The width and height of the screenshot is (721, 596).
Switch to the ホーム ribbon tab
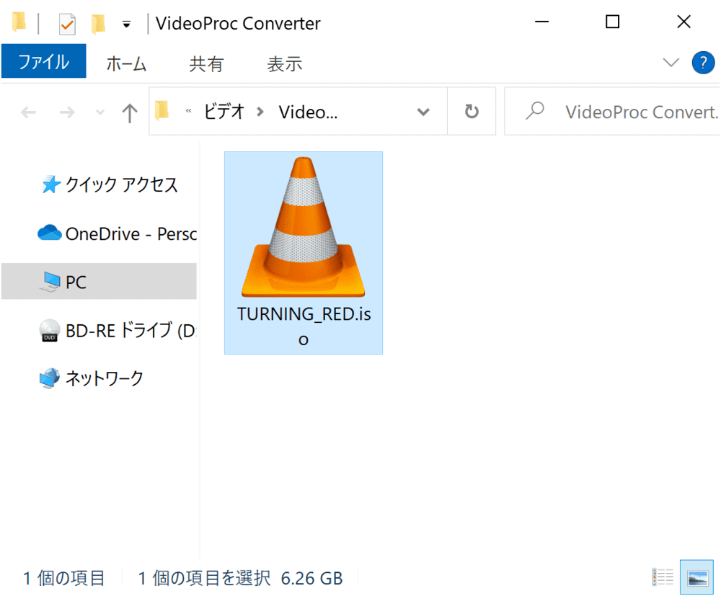tap(126, 63)
